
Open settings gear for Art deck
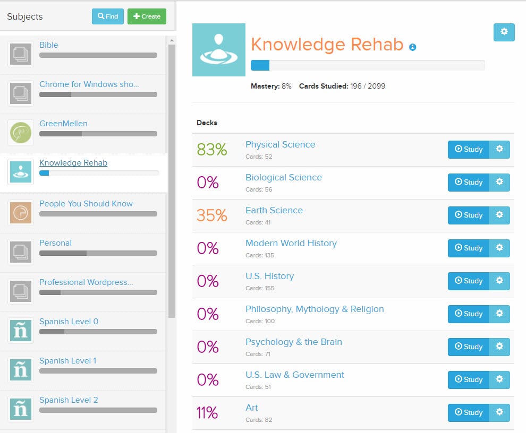[x=499, y=412]
